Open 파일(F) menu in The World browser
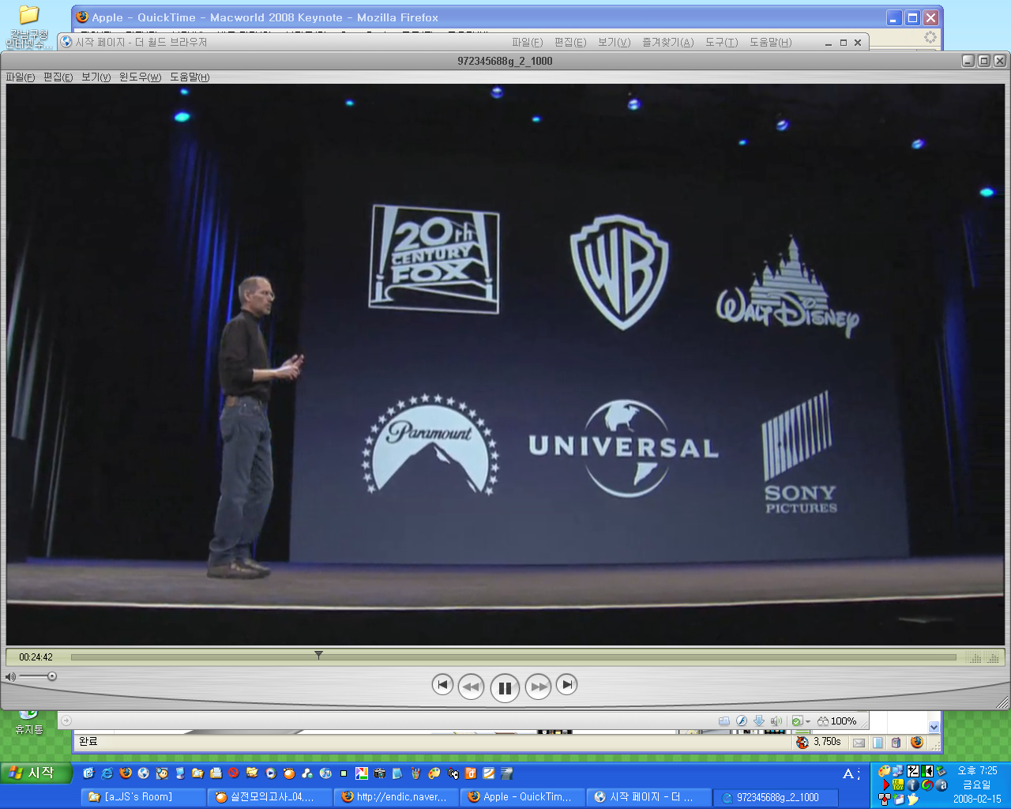Image resolution: width=1011 pixels, height=809 pixels. (527, 43)
